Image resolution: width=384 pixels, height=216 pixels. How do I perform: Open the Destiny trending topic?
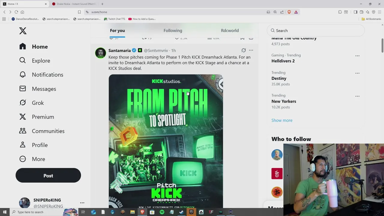[x=279, y=78]
